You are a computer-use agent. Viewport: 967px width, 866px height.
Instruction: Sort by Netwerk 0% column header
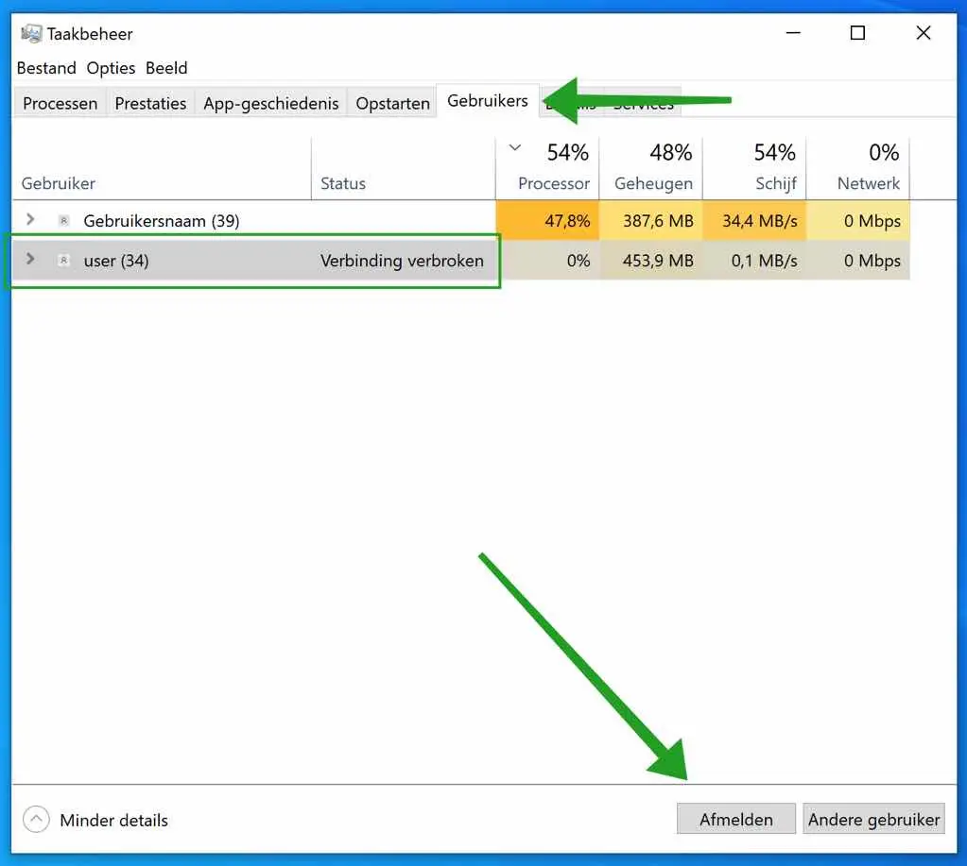(x=858, y=167)
